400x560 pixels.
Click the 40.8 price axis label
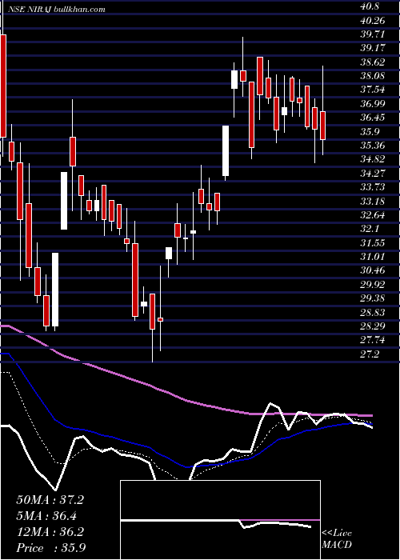(370, 6)
